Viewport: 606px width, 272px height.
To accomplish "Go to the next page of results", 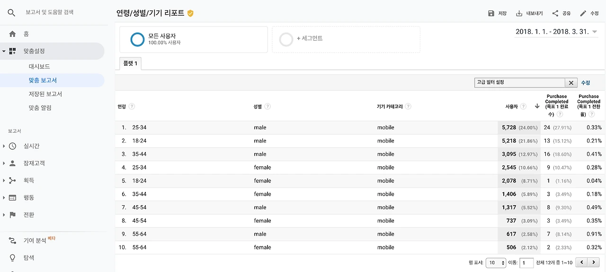I will click(x=593, y=263).
